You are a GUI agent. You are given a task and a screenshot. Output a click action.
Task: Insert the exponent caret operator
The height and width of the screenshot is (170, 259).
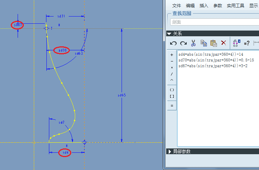172,80
